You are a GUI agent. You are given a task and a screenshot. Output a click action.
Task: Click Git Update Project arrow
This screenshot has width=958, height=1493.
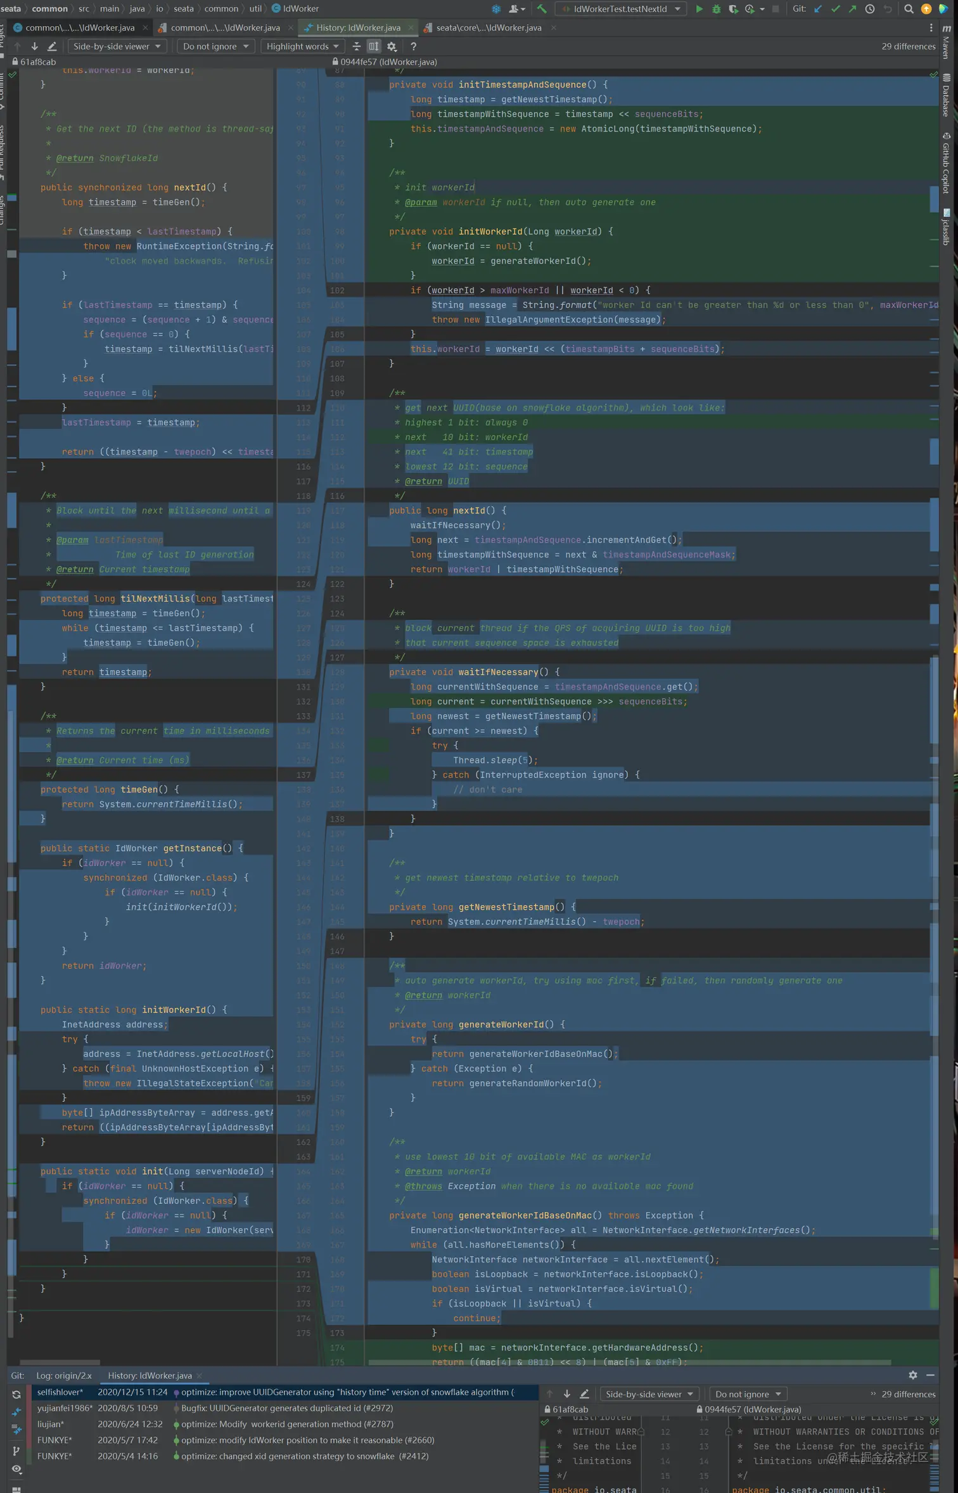pos(818,9)
